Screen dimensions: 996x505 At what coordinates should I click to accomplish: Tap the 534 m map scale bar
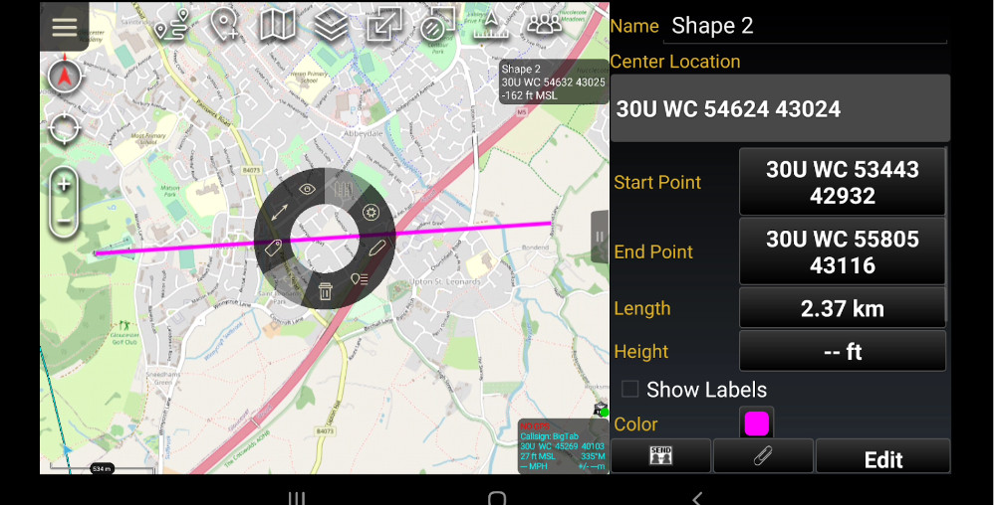pos(102,469)
